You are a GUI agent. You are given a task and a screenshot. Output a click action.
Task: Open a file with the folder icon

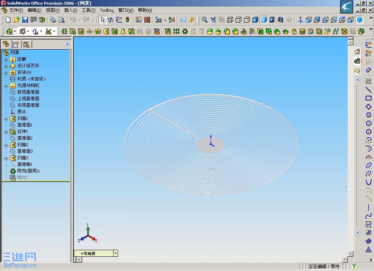16,20
